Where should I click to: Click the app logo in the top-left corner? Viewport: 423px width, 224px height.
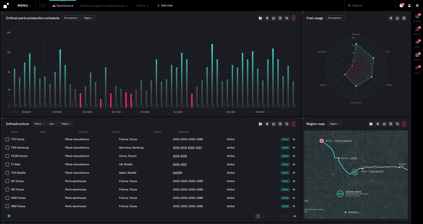(6, 5)
